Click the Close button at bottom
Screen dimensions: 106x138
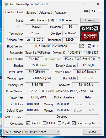point(93,132)
